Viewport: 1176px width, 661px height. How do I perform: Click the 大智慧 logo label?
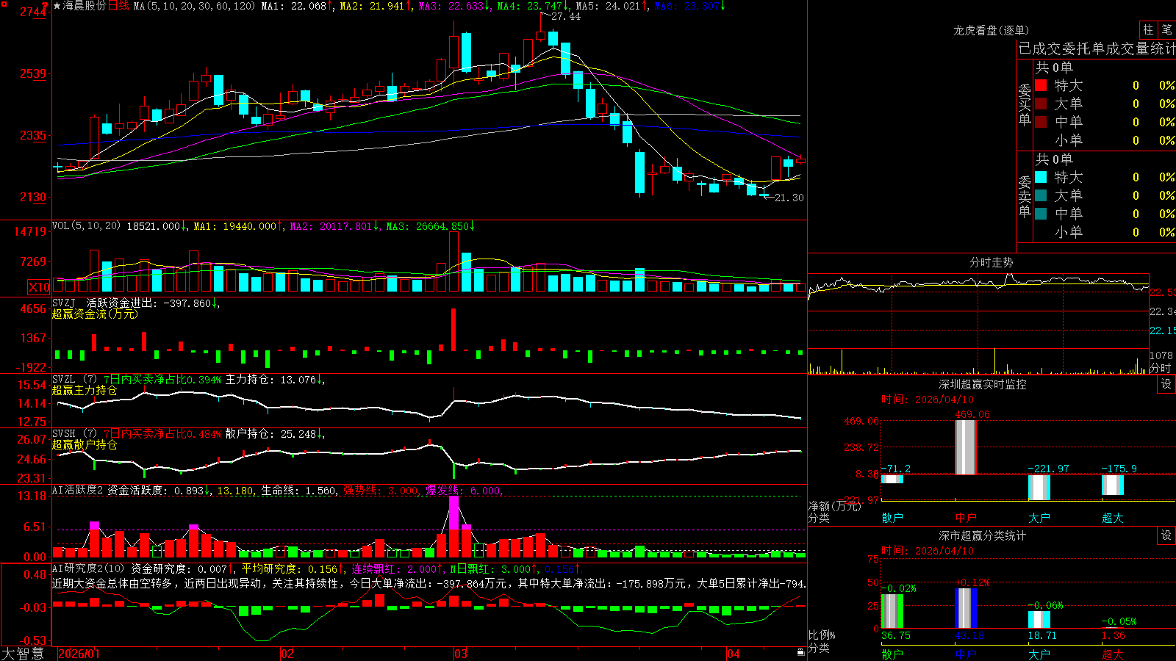(23, 653)
